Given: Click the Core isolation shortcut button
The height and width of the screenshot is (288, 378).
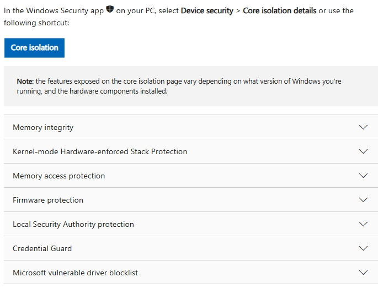Looking at the screenshot, I should (x=34, y=48).
